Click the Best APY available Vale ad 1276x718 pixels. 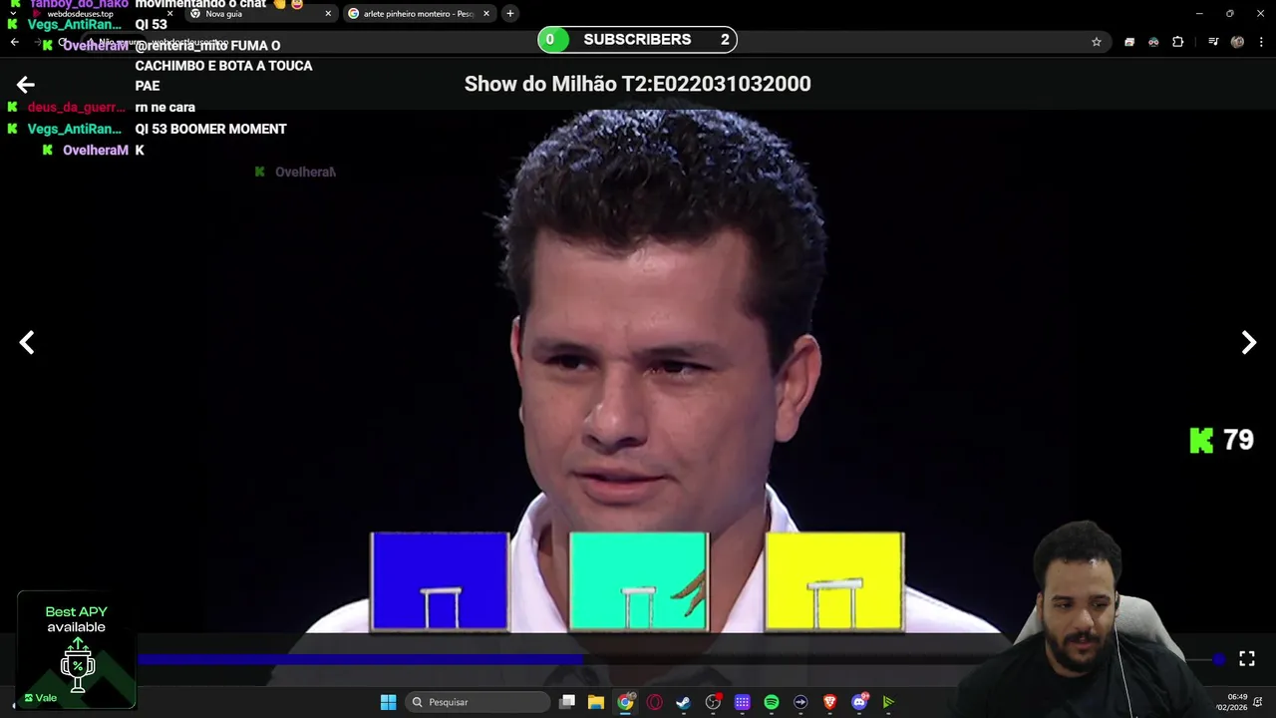click(76, 649)
